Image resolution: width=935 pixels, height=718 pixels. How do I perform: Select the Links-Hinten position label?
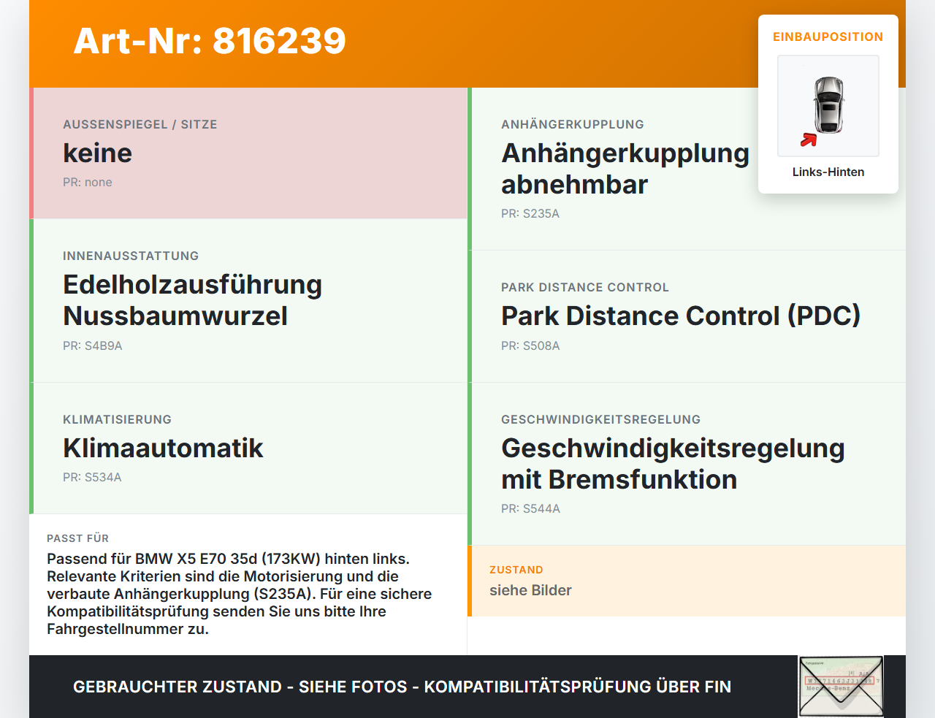click(828, 172)
